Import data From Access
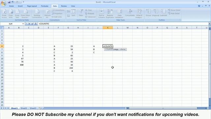Image resolution: width=211 pixels, height=119 pixels. (x=4, y=14)
